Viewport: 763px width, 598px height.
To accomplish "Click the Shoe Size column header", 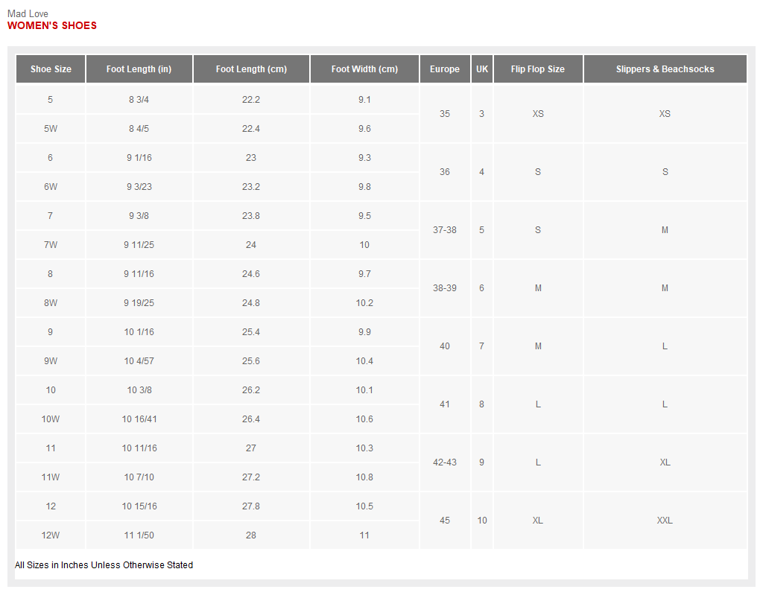I will pyautogui.click(x=51, y=69).
